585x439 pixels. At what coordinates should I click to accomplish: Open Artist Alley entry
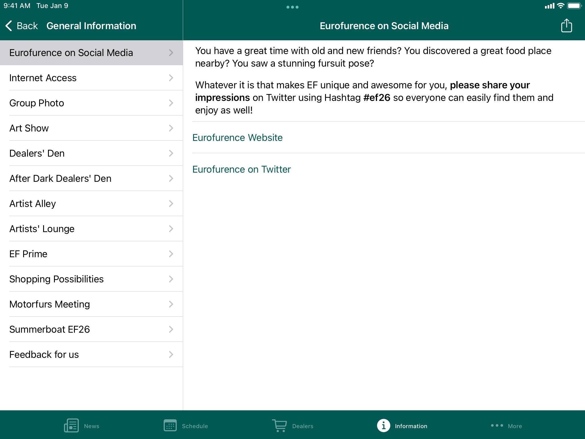[91, 203]
